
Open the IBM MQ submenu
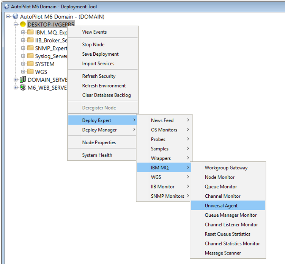click(164, 167)
